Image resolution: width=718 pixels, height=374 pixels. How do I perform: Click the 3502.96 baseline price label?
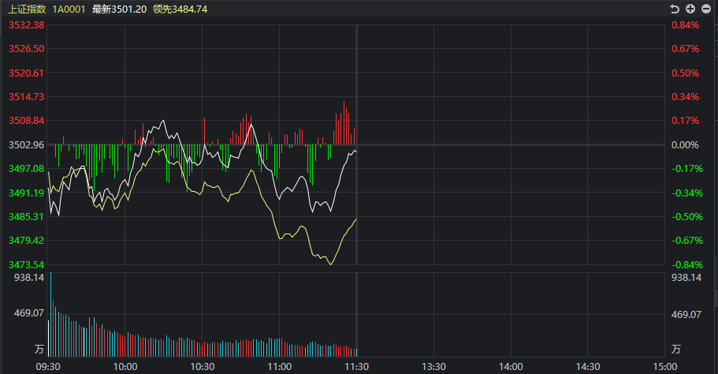(x=26, y=145)
